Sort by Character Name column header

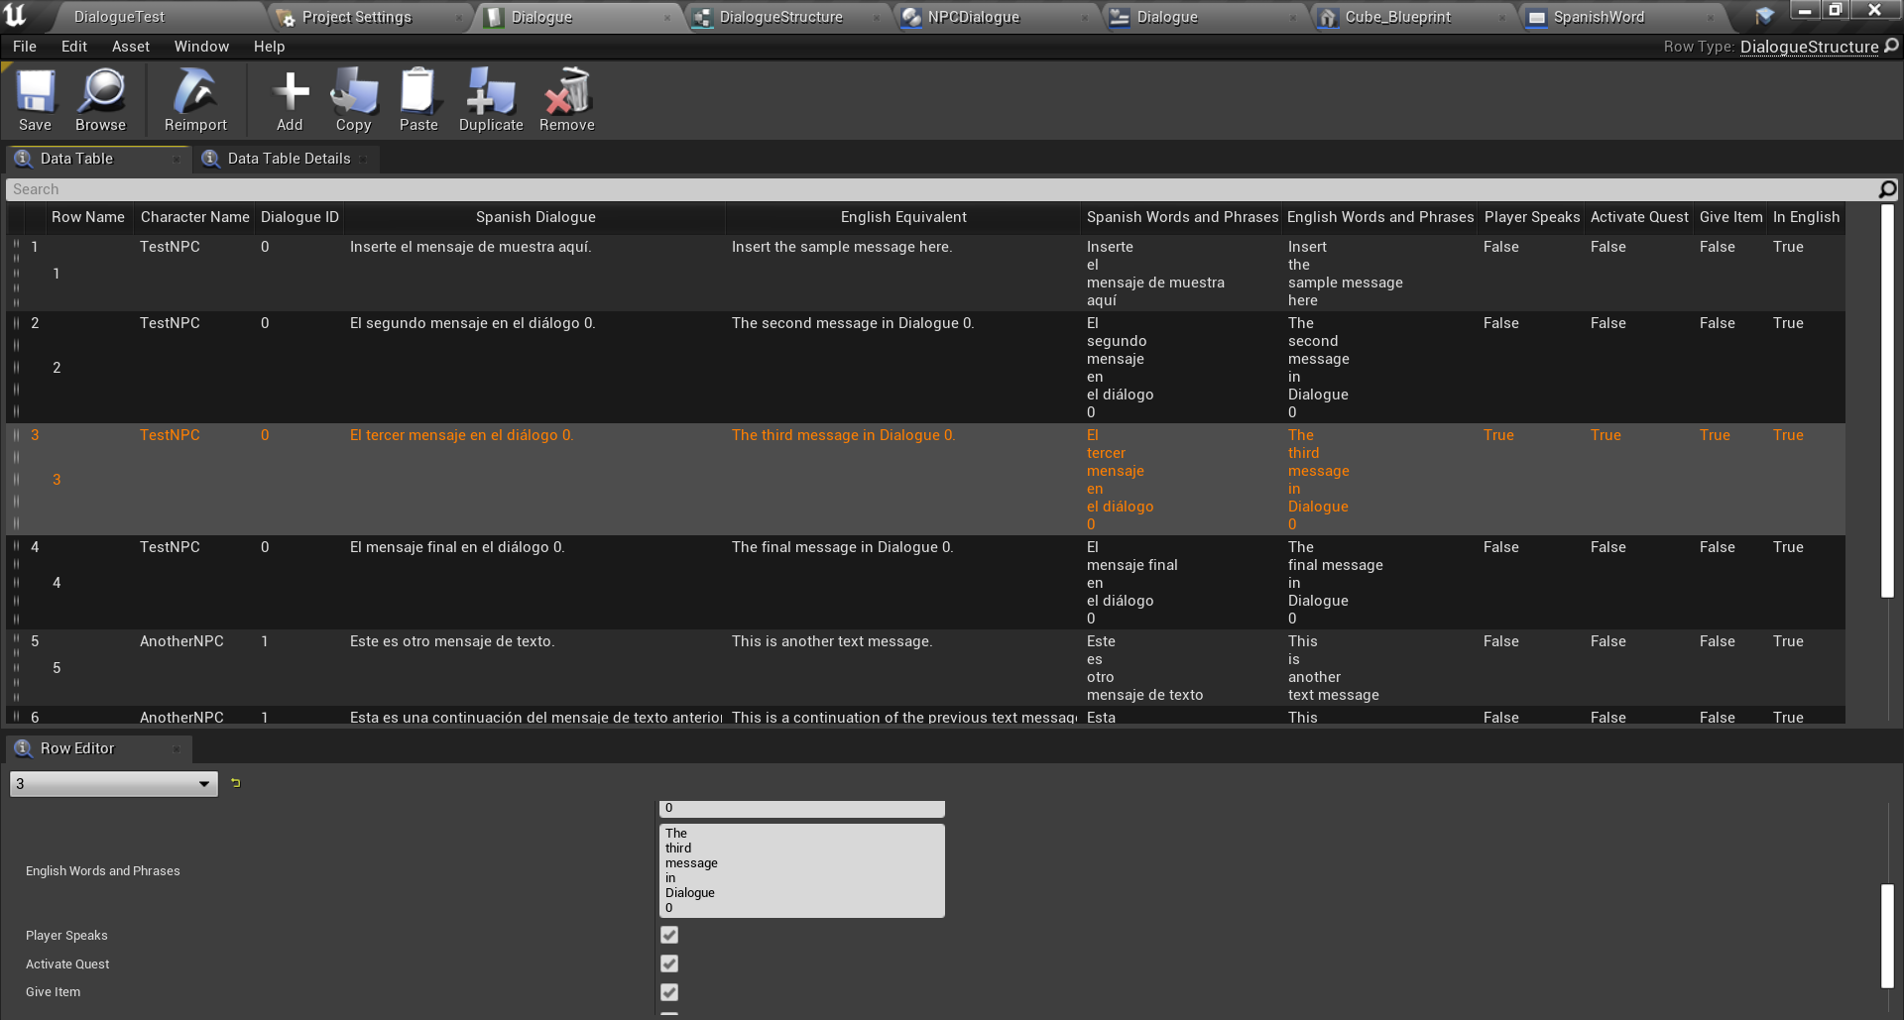[x=194, y=217]
